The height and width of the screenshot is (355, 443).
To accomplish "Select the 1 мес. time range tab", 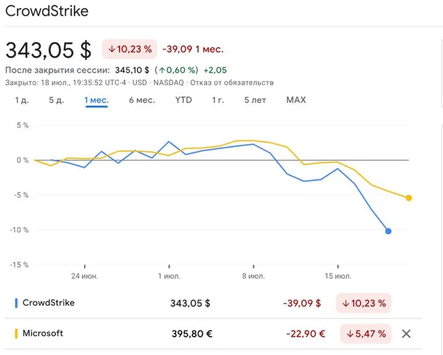I will point(96,100).
